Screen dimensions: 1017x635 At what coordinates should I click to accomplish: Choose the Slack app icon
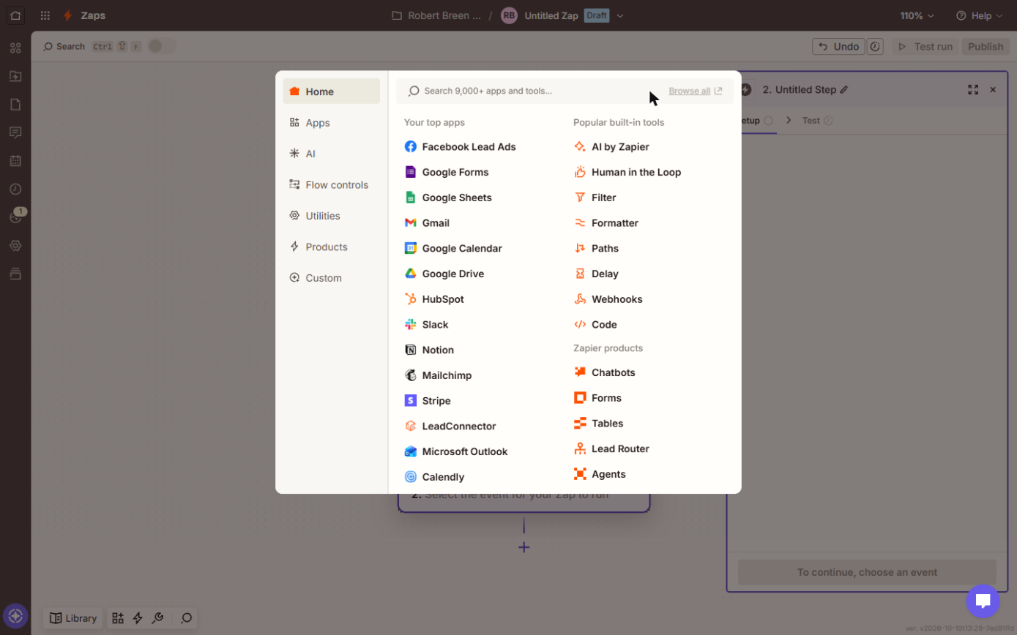coord(411,325)
